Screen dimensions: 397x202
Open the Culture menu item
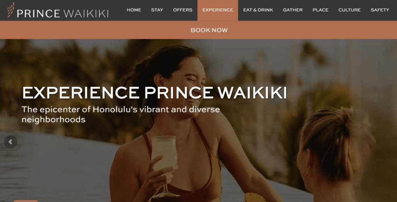tap(349, 10)
